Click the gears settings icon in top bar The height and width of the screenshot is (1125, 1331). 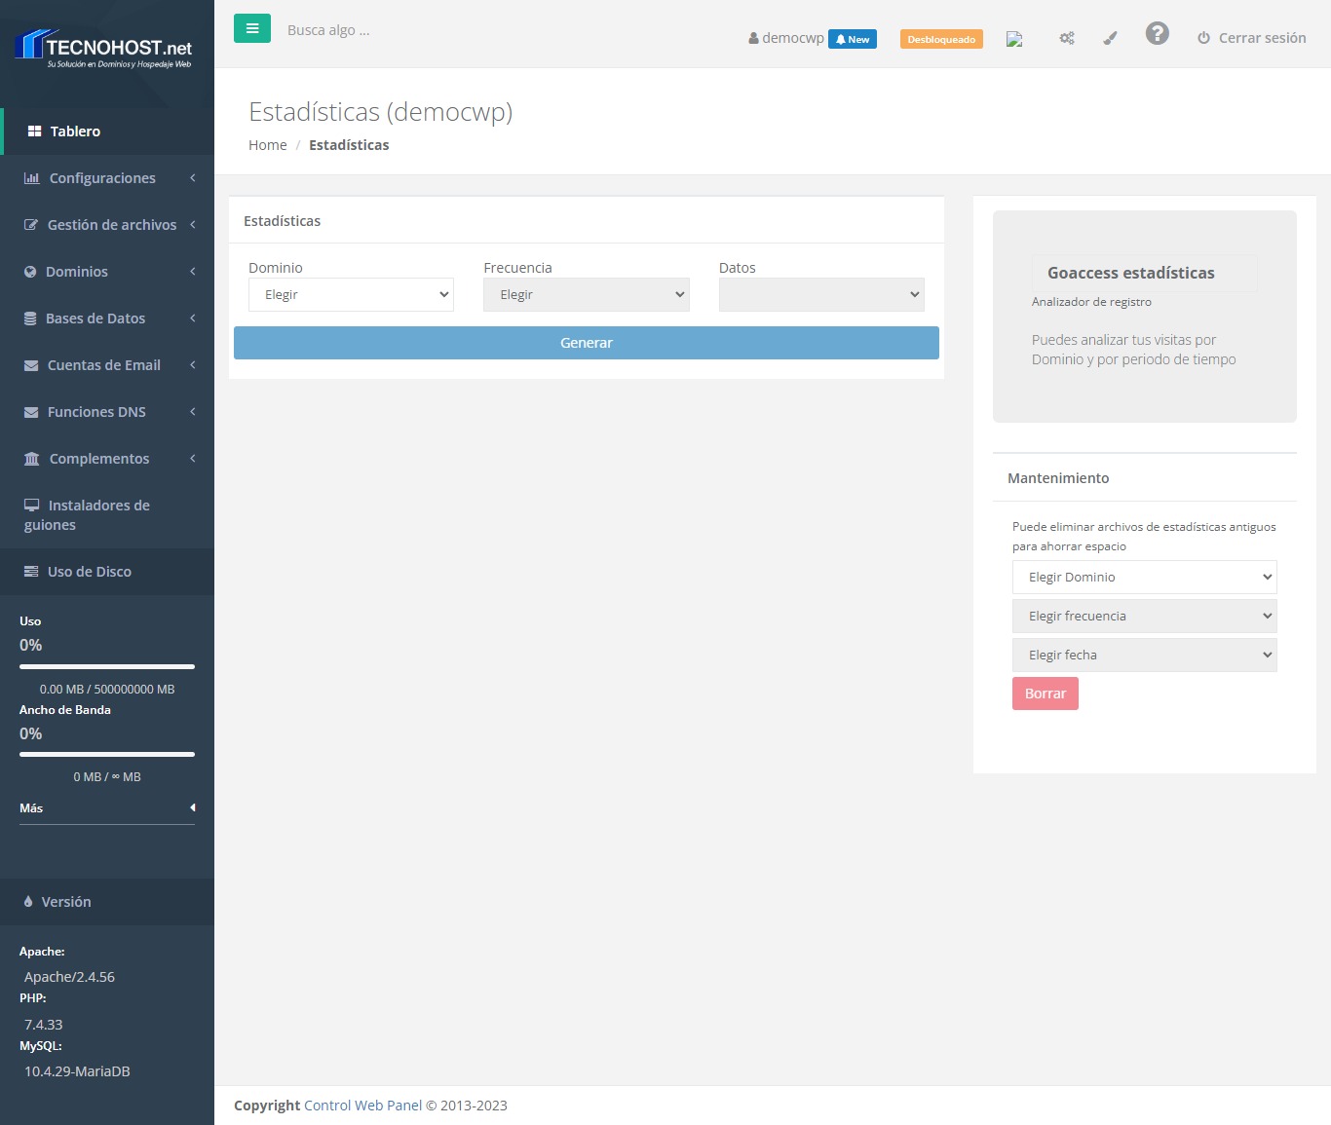1067,38
